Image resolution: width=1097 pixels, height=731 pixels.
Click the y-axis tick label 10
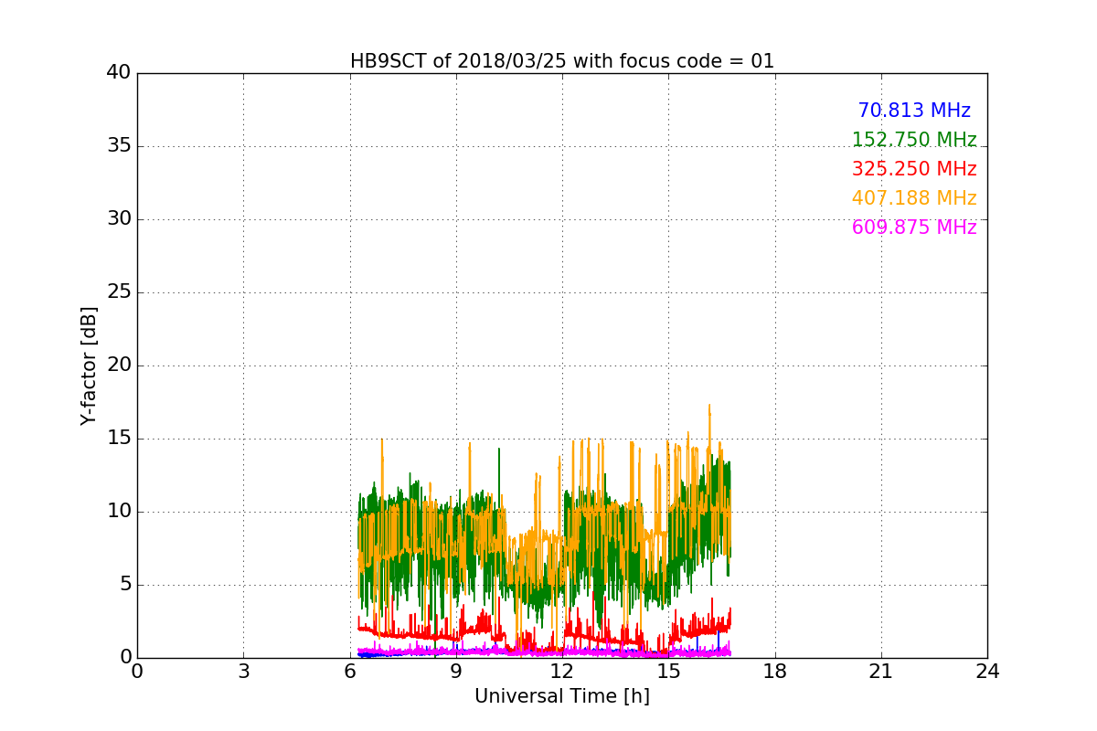119,512
